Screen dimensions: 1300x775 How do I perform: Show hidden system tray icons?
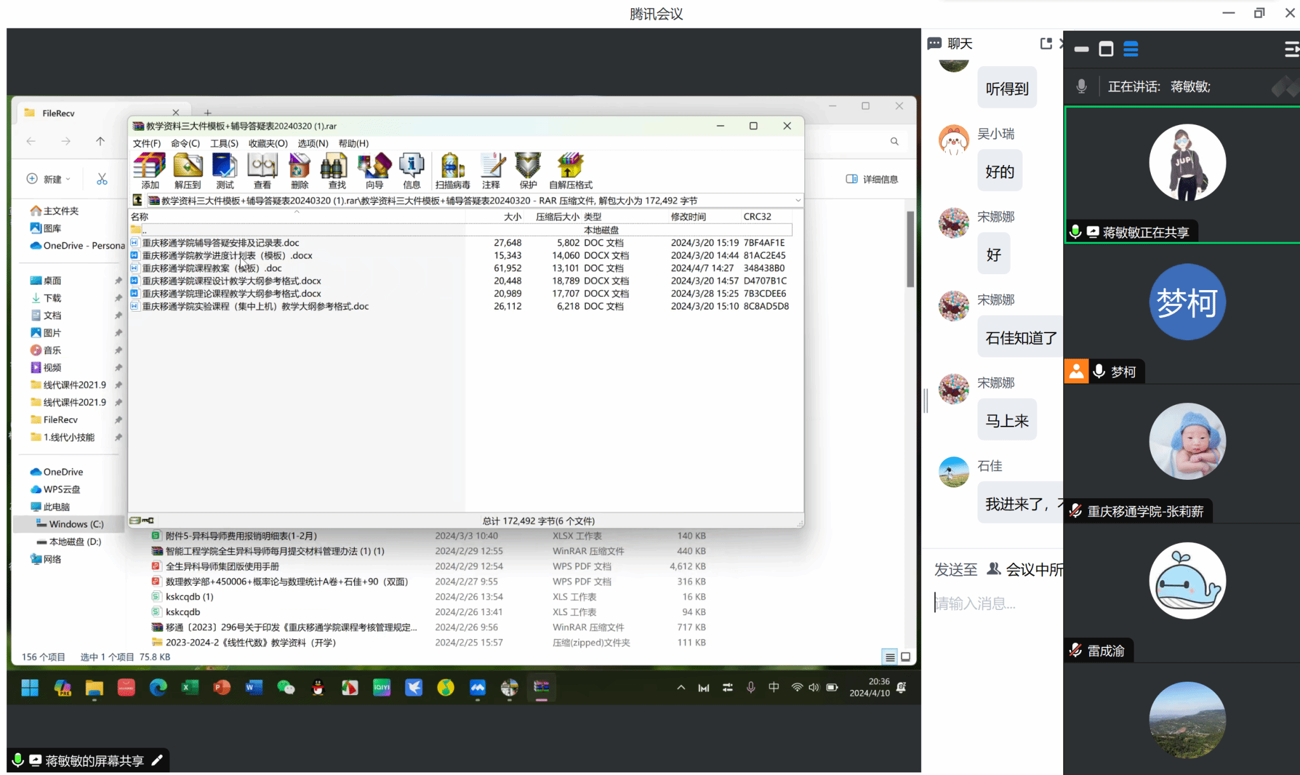(x=680, y=687)
